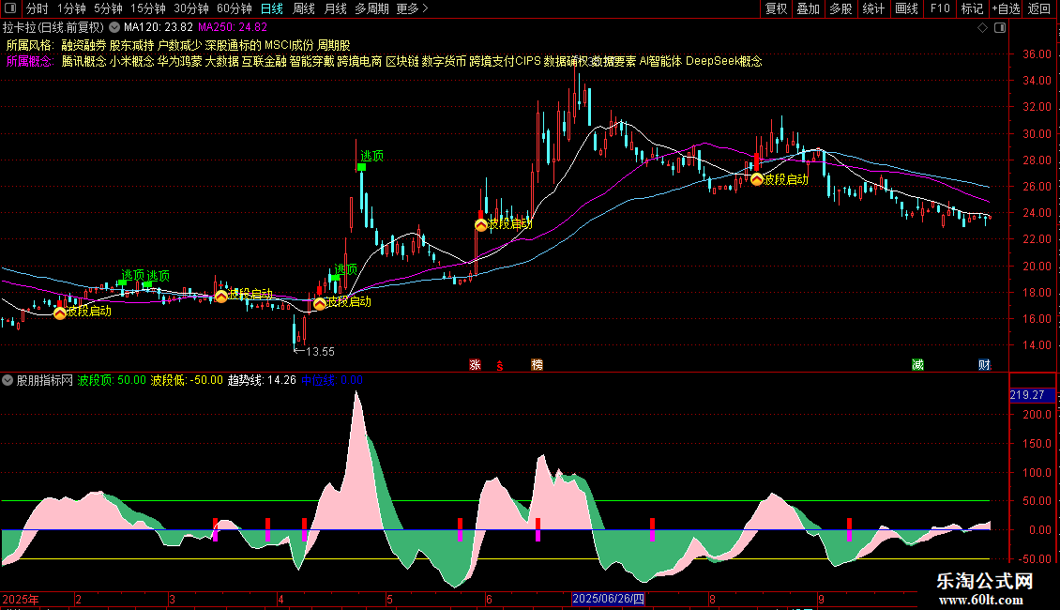The height and width of the screenshot is (610, 1060).
Task: Switch to 月线 monthly chart
Action: click(335, 8)
